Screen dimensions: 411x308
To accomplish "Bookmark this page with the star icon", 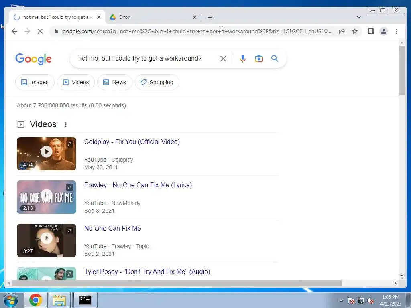I will pyautogui.click(x=355, y=31).
